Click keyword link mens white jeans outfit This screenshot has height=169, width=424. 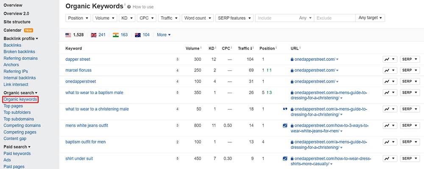coord(87,125)
